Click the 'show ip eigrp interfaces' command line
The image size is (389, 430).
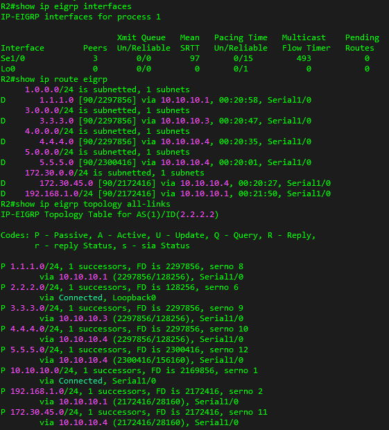pos(66,6)
